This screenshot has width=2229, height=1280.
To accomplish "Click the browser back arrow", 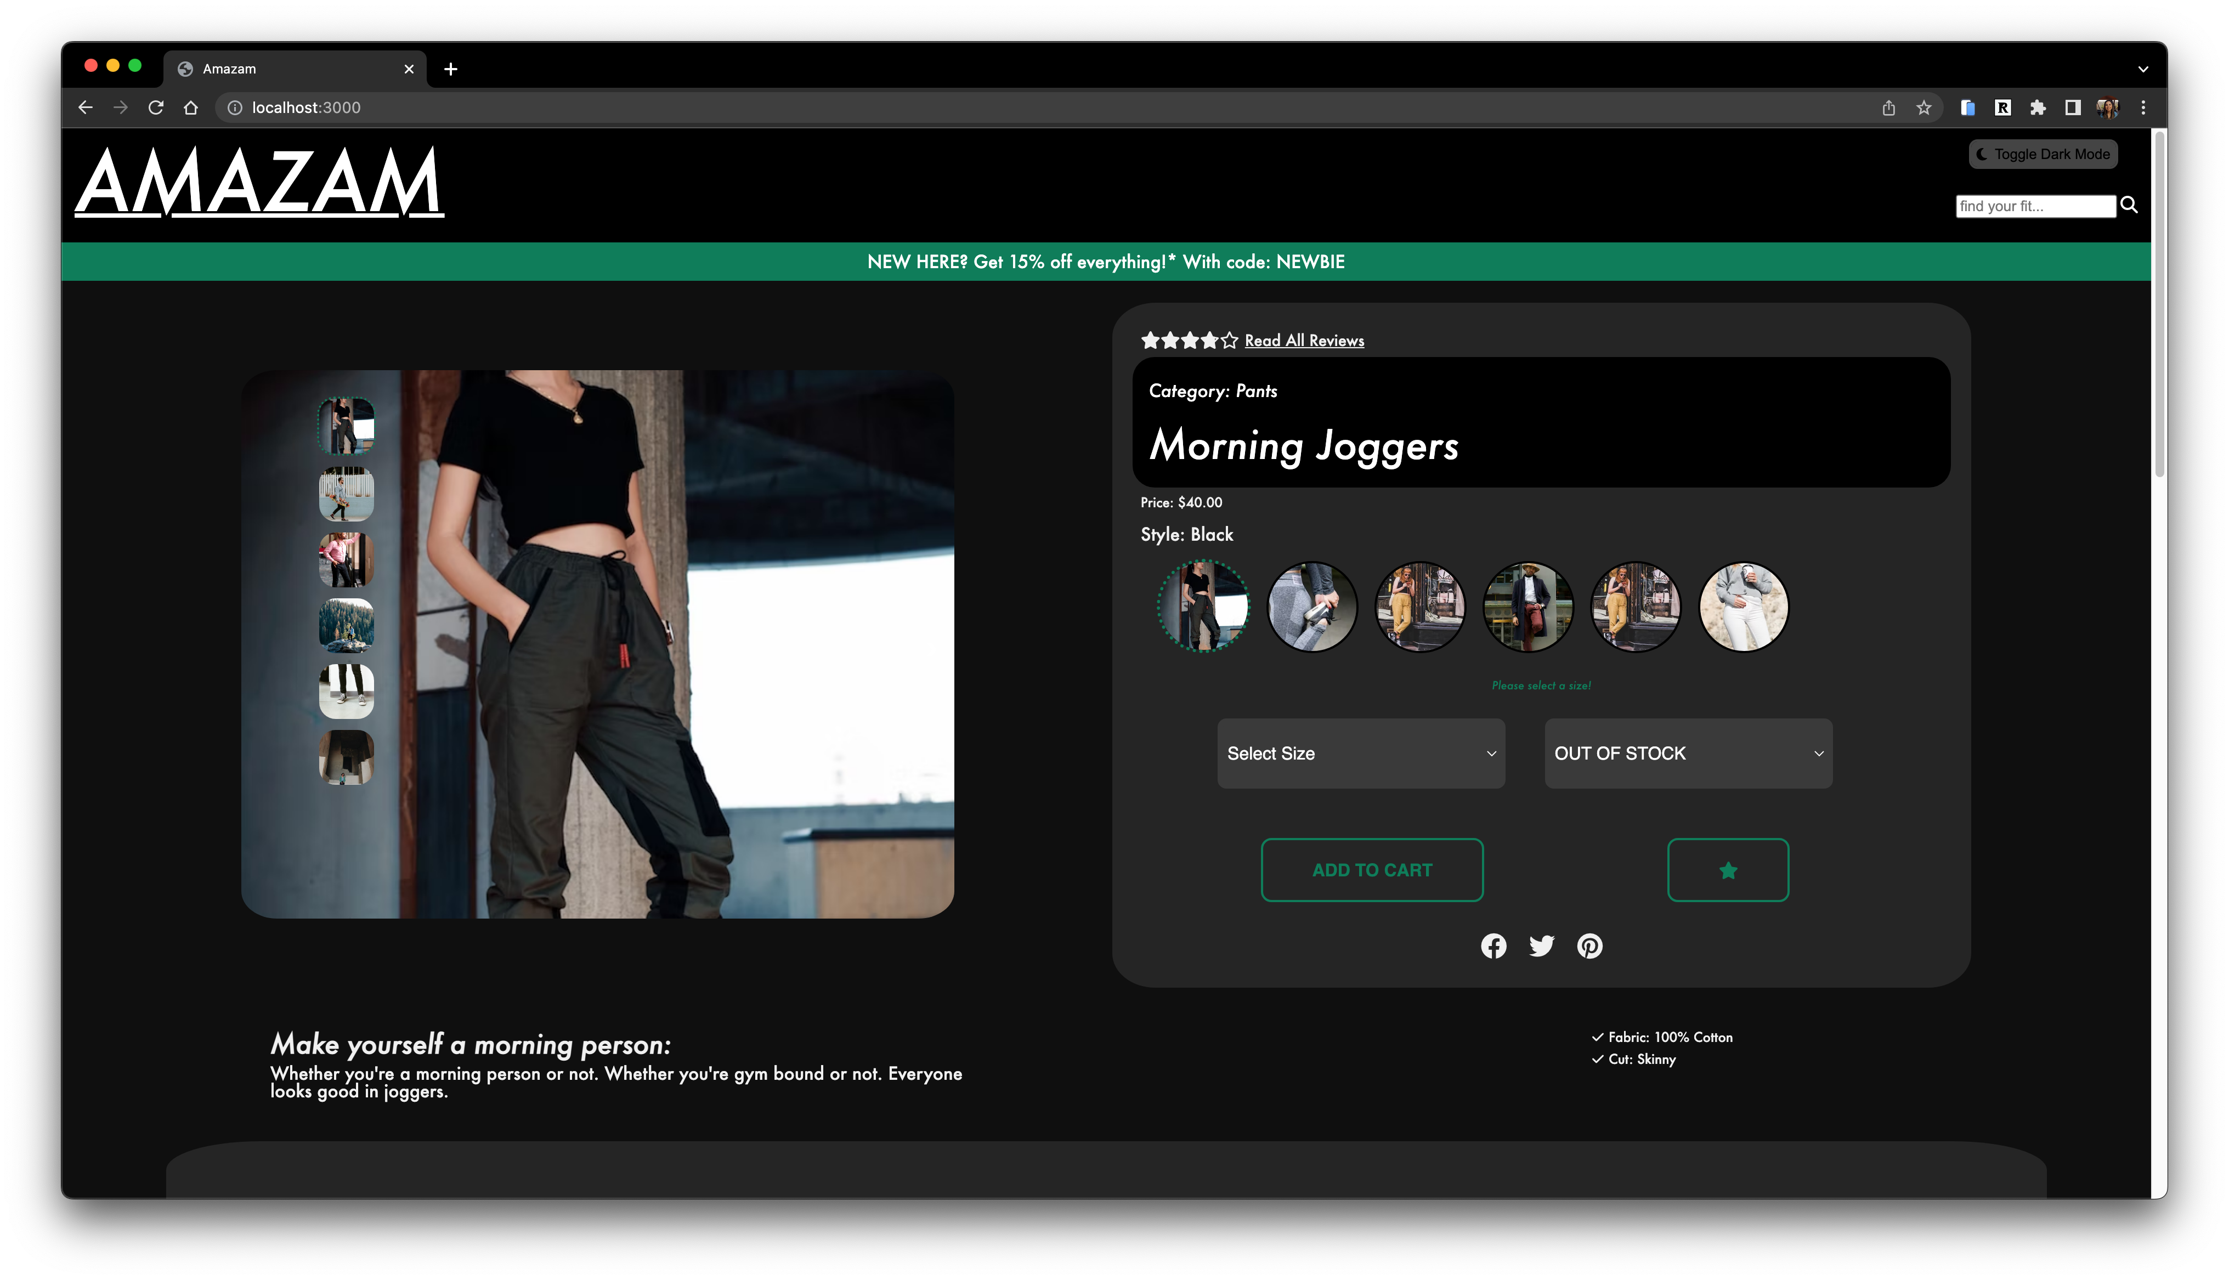I will 85,107.
